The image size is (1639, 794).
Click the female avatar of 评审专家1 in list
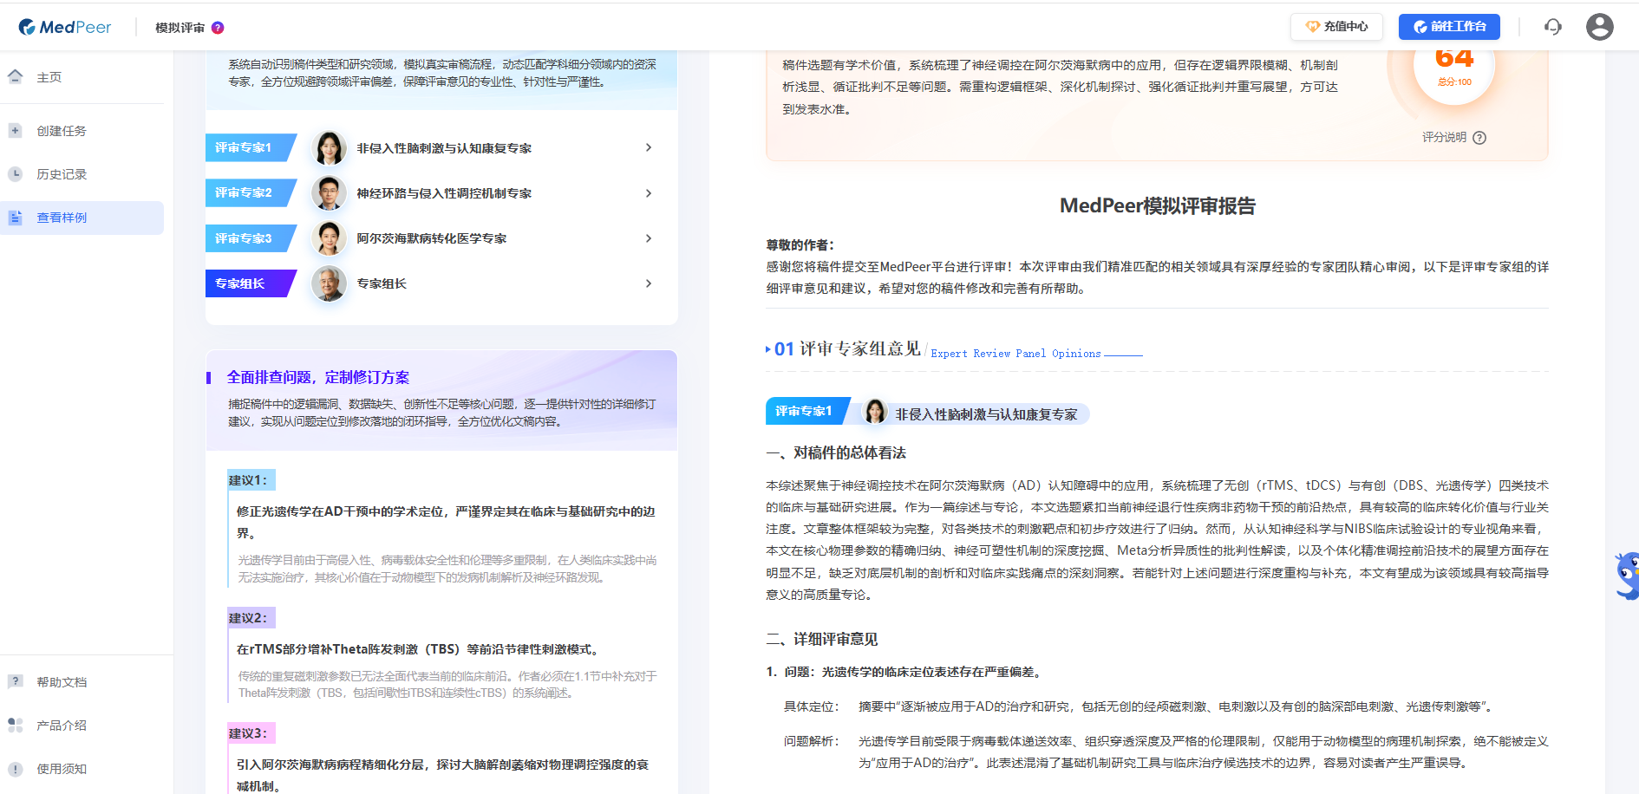coord(329,148)
